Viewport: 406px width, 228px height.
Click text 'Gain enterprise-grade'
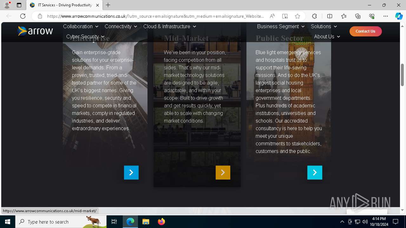(x=96, y=52)
